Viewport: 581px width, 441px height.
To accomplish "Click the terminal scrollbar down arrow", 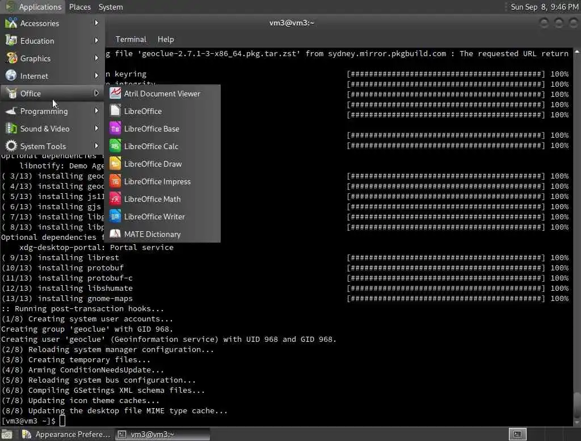I will [577, 422].
